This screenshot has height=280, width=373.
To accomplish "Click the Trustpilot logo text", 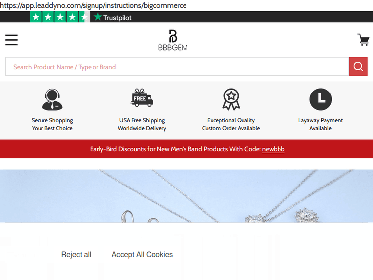I will click(x=113, y=17).
